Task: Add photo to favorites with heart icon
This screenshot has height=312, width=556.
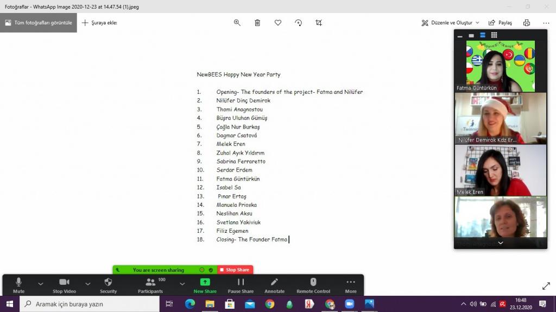Action: tap(278, 23)
